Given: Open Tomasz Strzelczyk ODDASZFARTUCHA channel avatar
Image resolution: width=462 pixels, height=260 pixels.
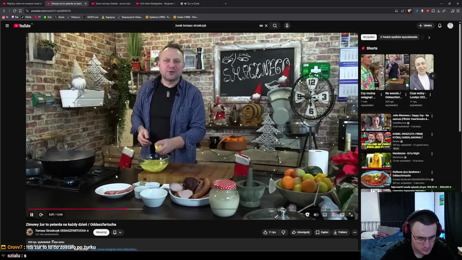Looking at the screenshot, I should 30,232.
